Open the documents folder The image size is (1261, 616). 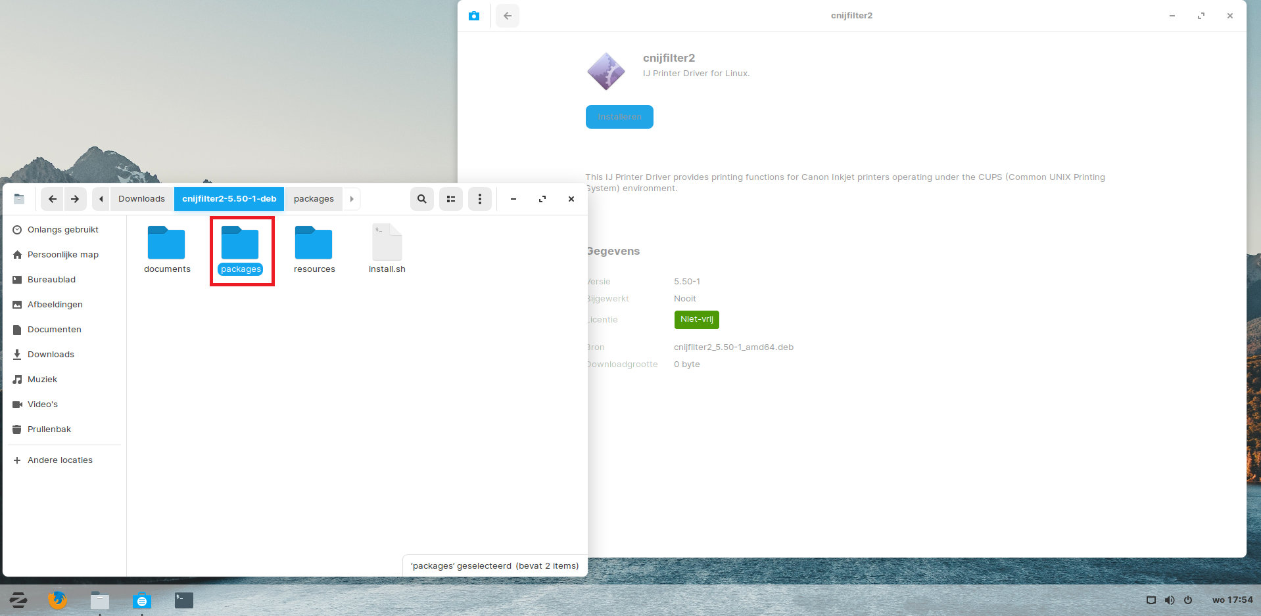point(166,250)
